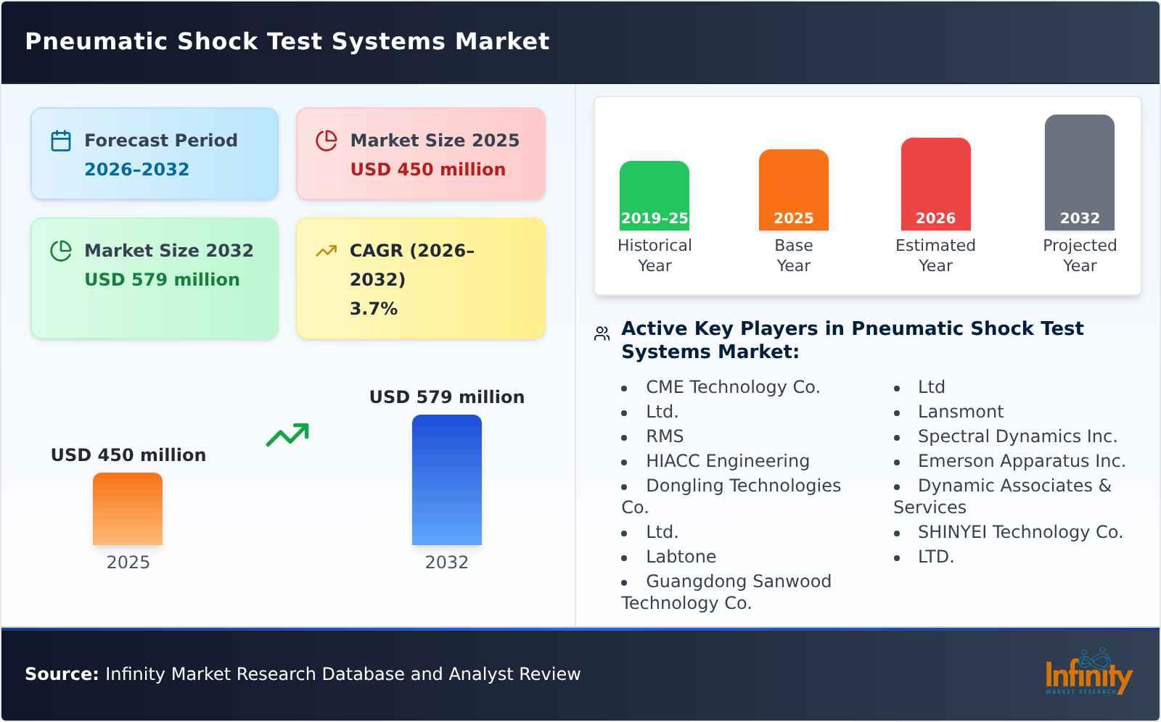Click the red 2026 Estimated Year bar

coord(936,184)
